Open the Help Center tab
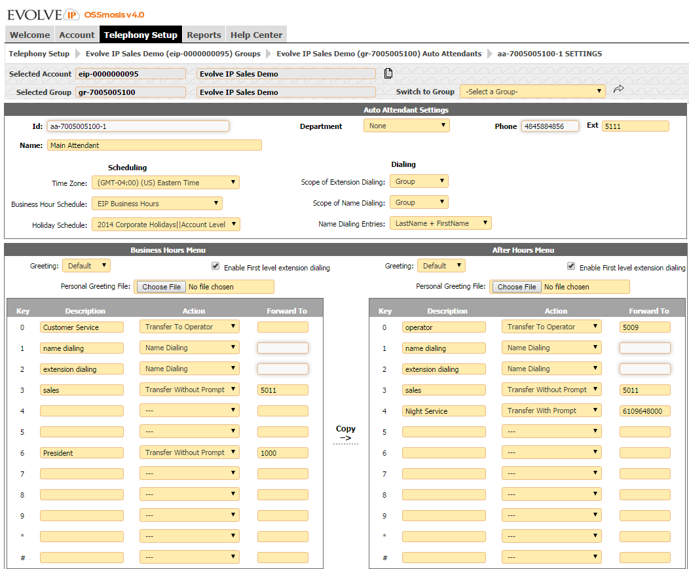 point(256,35)
